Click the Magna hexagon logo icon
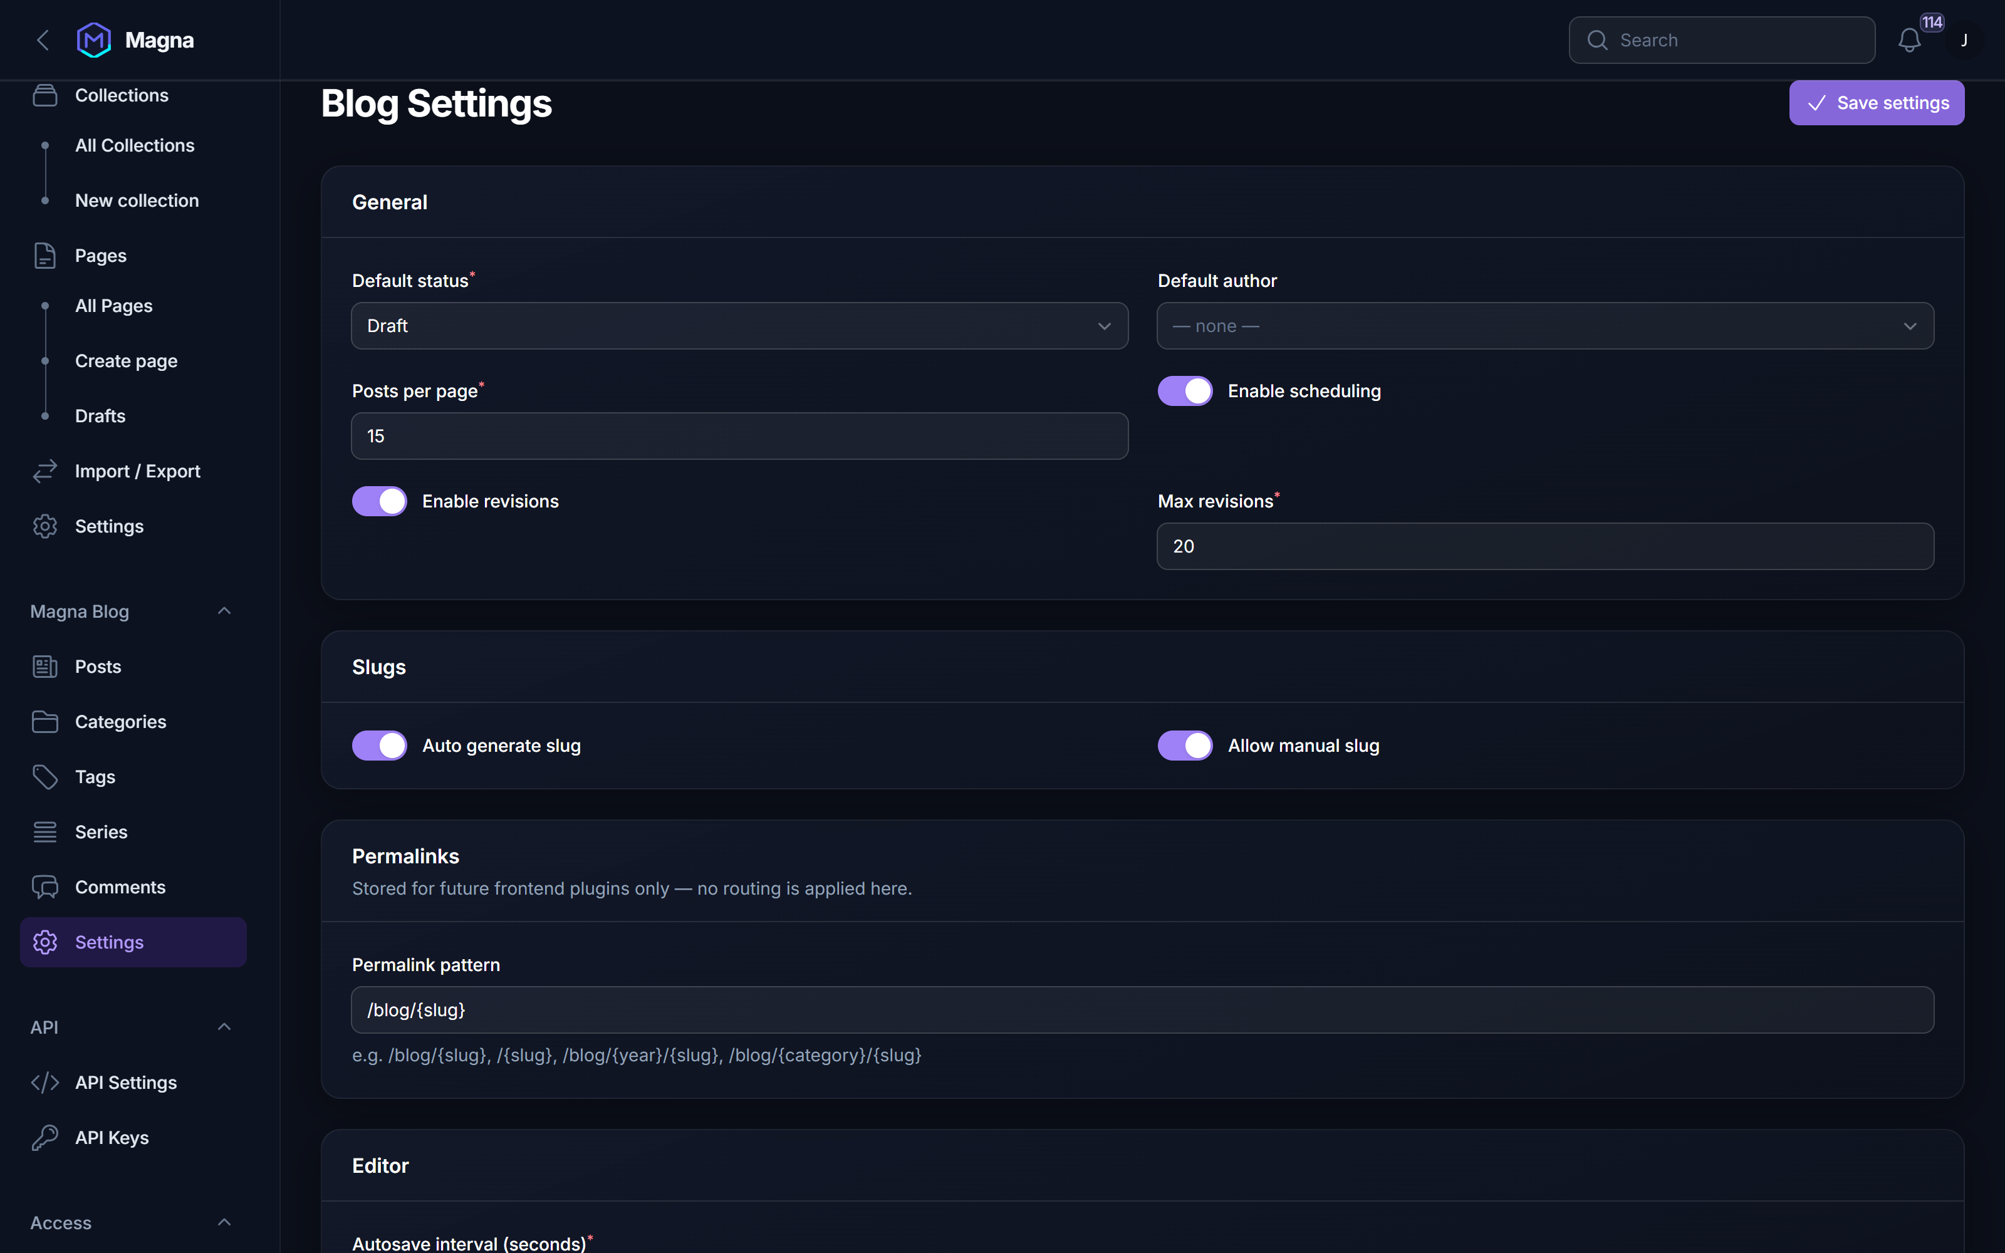 point(93,39)
